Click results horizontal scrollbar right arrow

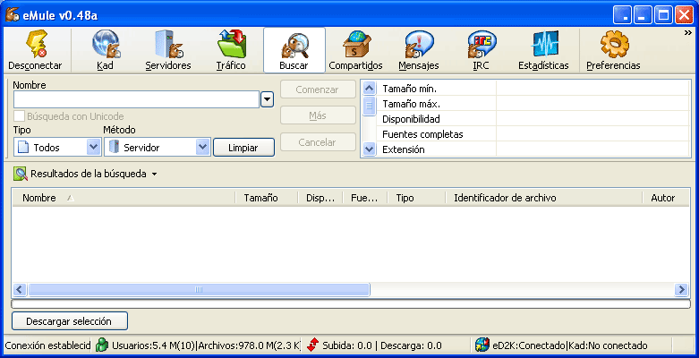(681, 289)
